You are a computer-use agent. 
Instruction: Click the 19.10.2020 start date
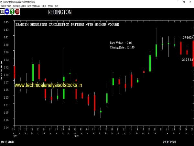pyautogui.click(x=7, y=142)
